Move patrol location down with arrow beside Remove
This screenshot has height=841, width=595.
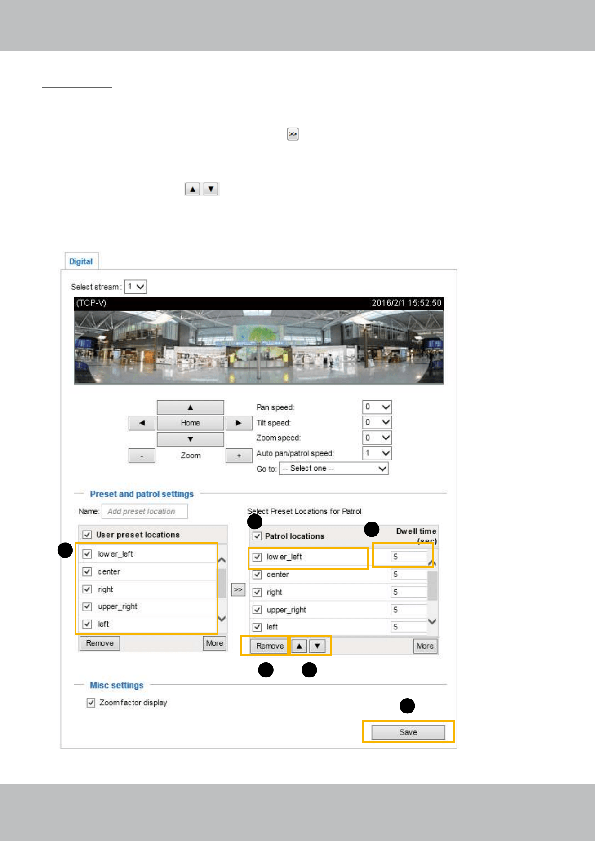317,646
